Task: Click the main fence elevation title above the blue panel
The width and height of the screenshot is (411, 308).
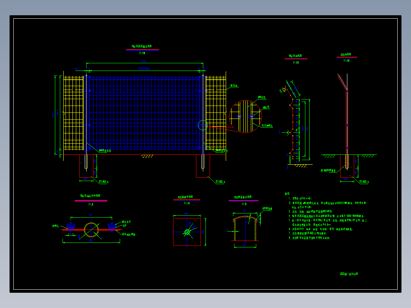Action: pyautogui.click(x=141, y=46)
